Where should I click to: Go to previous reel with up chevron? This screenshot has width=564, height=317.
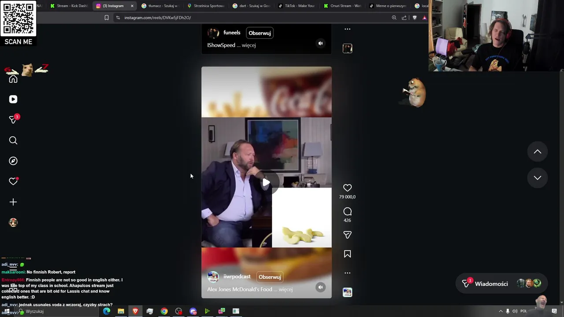coord(537,151)
